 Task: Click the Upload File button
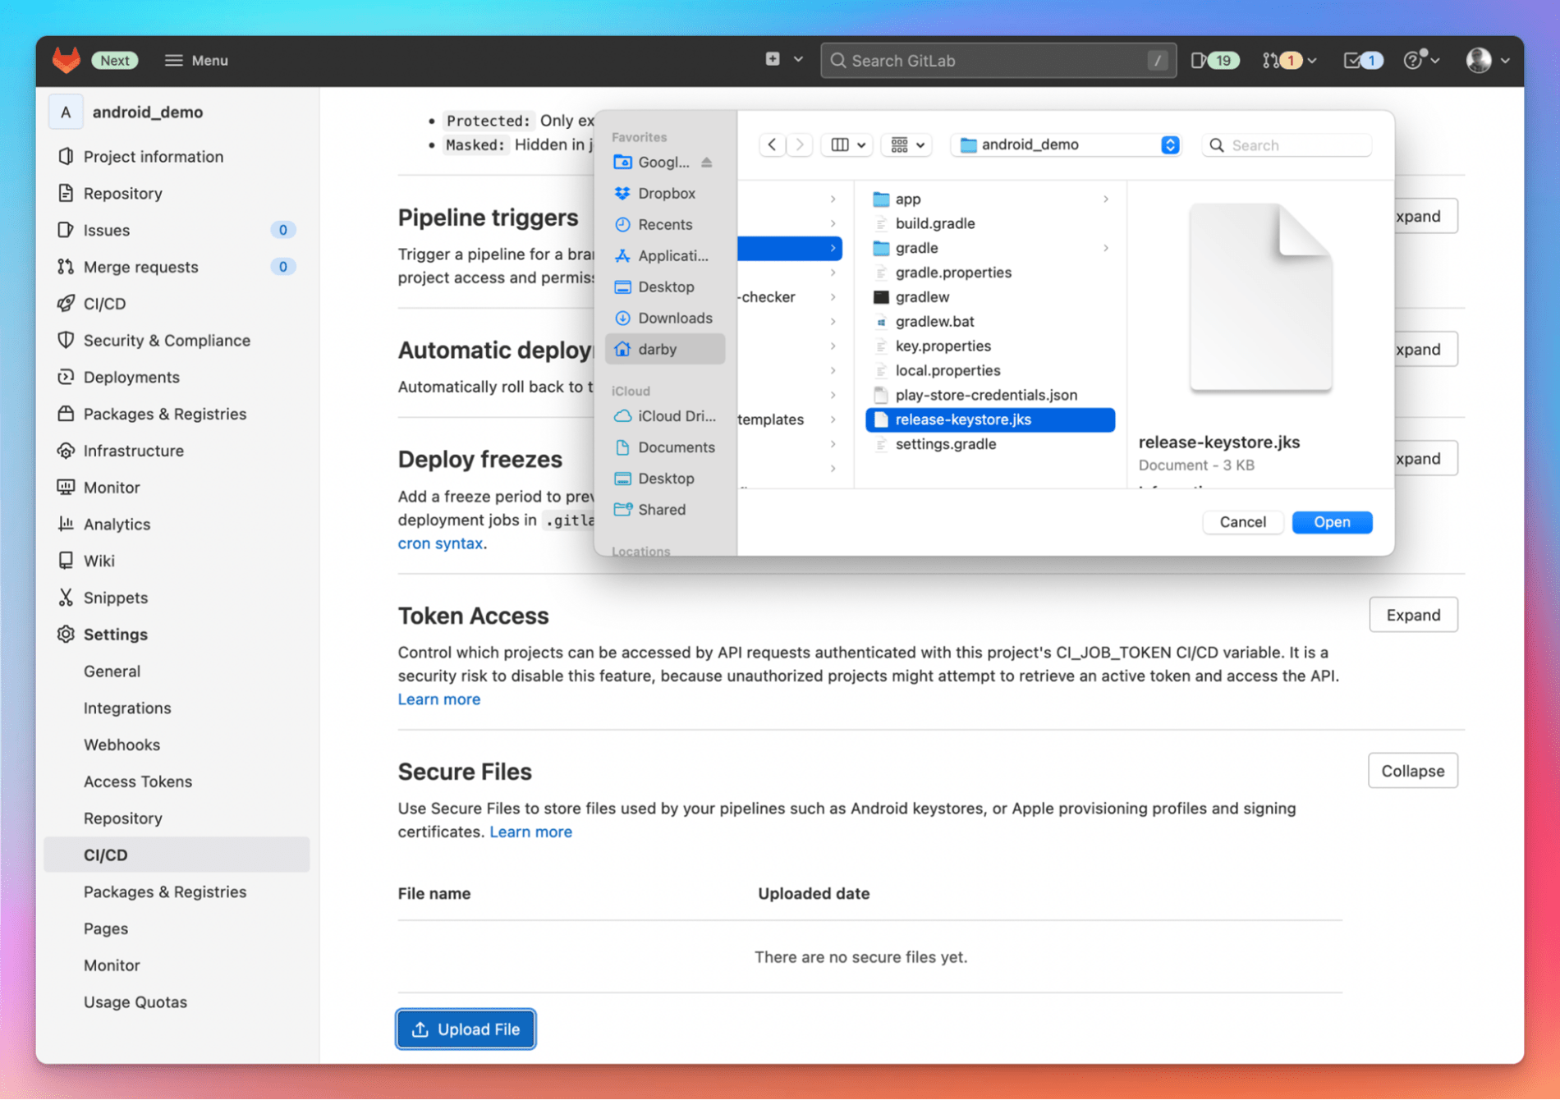(466, 1029)
